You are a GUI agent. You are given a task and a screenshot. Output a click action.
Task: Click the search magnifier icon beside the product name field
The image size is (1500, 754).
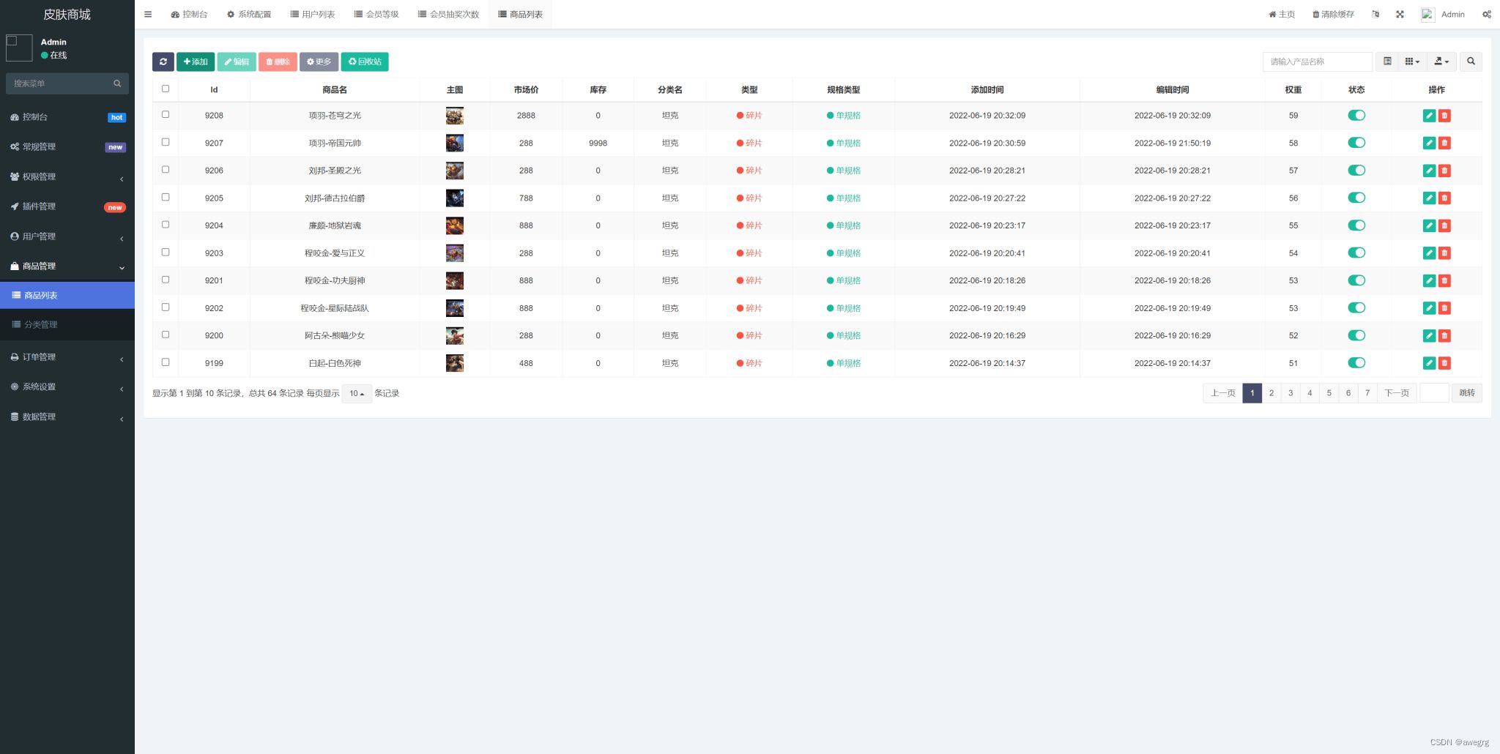tap(1471, 62)
